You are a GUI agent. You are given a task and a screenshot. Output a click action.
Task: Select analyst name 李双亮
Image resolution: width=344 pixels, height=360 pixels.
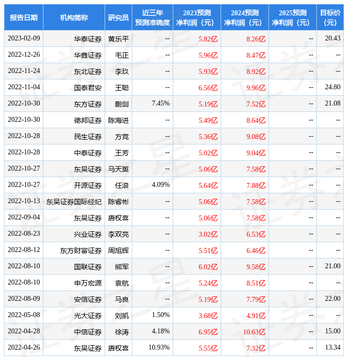coord(118,234)
